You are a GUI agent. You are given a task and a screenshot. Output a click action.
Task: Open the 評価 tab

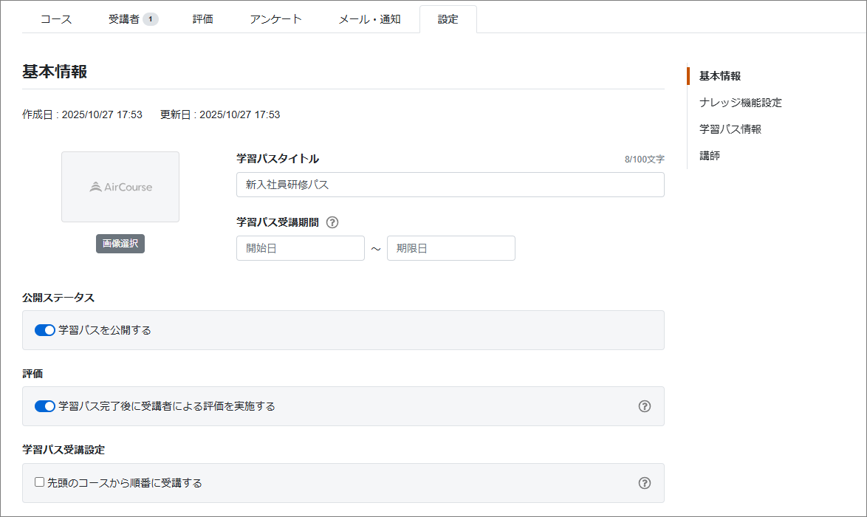point(203,19)
